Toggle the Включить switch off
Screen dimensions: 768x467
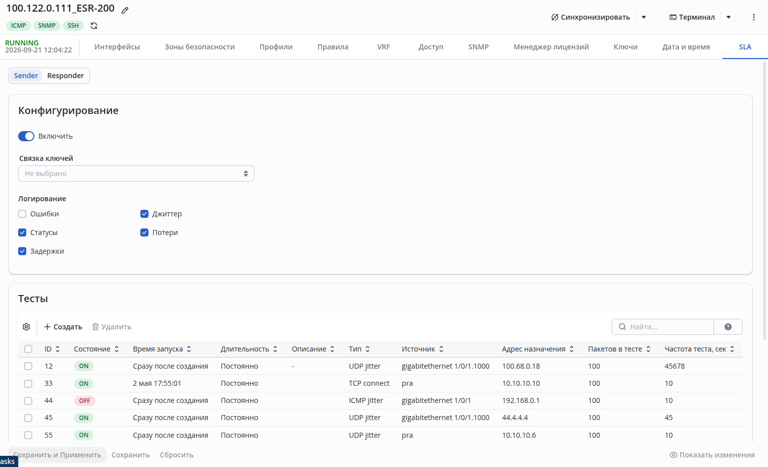tap(26, 136)
